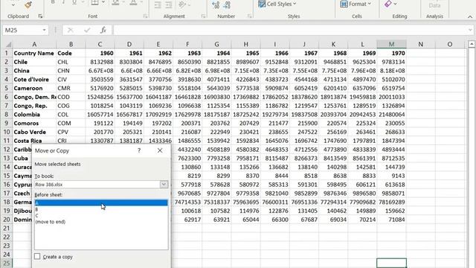Click the Borders icon in Font group
The image size is (476, 268).
(94, 3)
